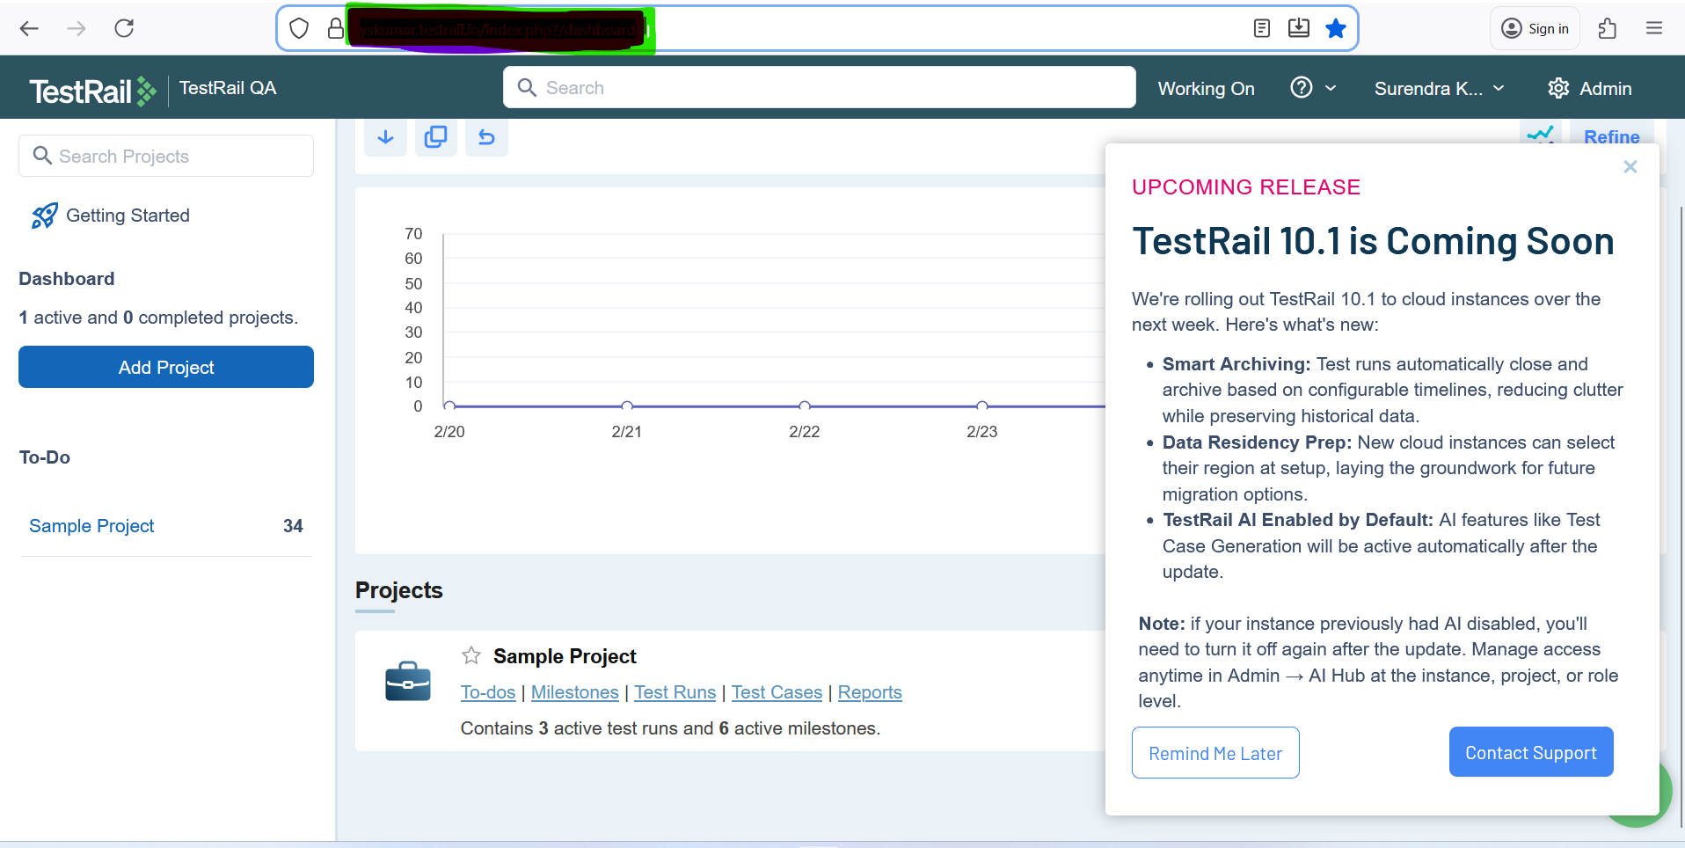
Task: Open the browser extensions puzzle icon
Action: click(1607, 29)
